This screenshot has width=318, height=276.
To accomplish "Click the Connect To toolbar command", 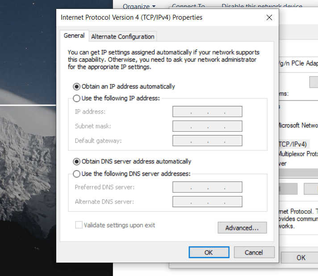I will [188, 6].
